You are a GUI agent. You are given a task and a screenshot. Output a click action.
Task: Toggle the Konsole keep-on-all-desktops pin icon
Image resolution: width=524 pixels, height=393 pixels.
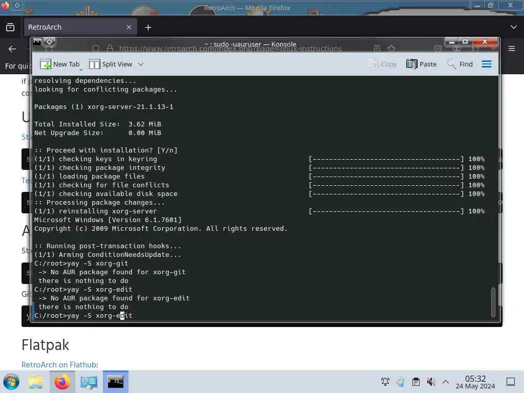pos(50,42)
